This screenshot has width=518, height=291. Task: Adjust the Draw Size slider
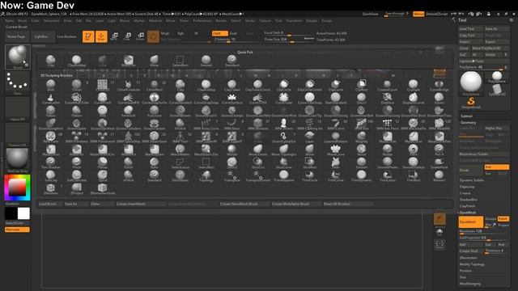[x=289, y=40]
